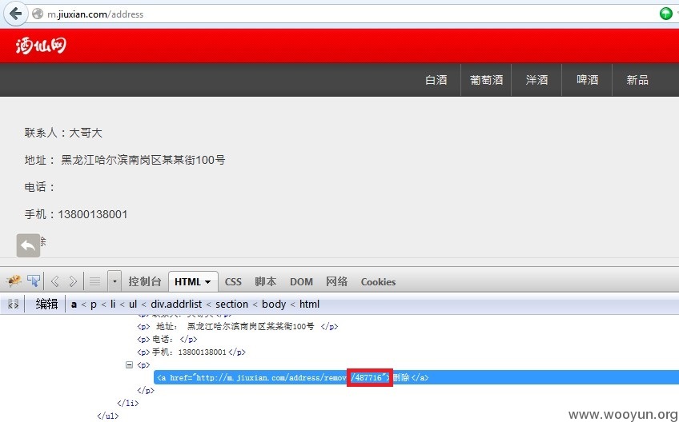Select breadcrumb node body
Image resolution: width=679 pixels, height=422 pixels.
[x=274, y=305]
